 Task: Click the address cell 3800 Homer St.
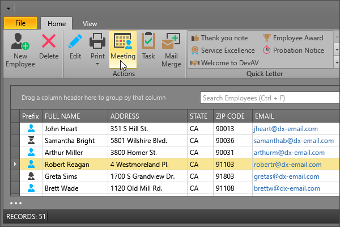[147, 153]
